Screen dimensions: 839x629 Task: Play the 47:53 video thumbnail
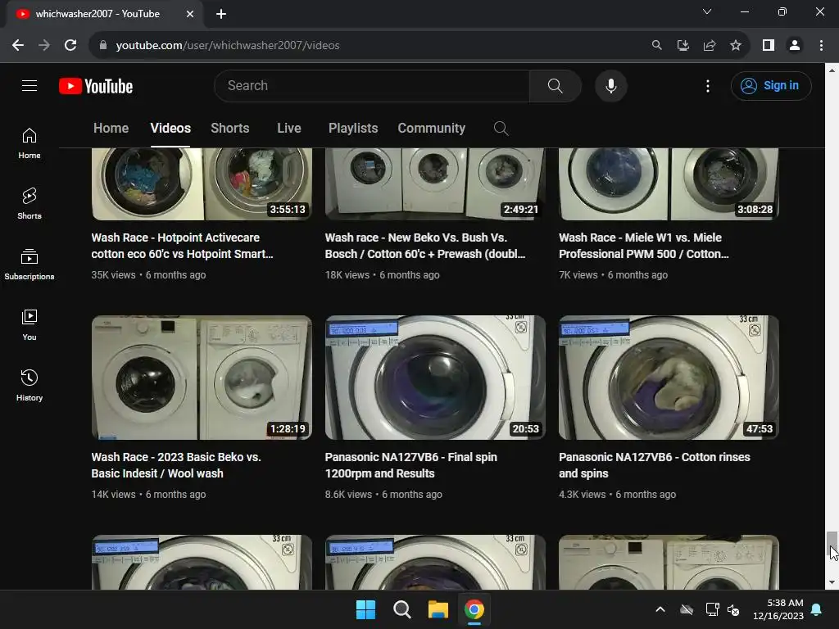click(x=669, y=378)
